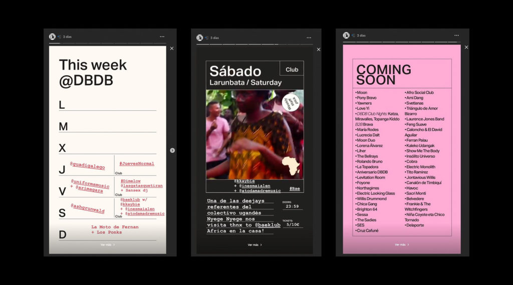Click Ver más on the Sábado story
The width and height of the screenshot is (513, 285).
(x=254, y=245)
